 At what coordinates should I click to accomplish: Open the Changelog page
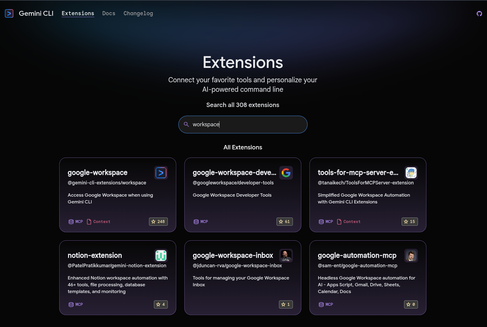[x=138, y=13]
